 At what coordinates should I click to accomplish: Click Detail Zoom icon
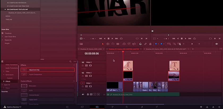174,44
